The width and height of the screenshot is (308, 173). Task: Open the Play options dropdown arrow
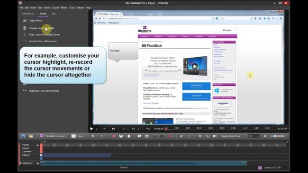click(x=97, y=129)
